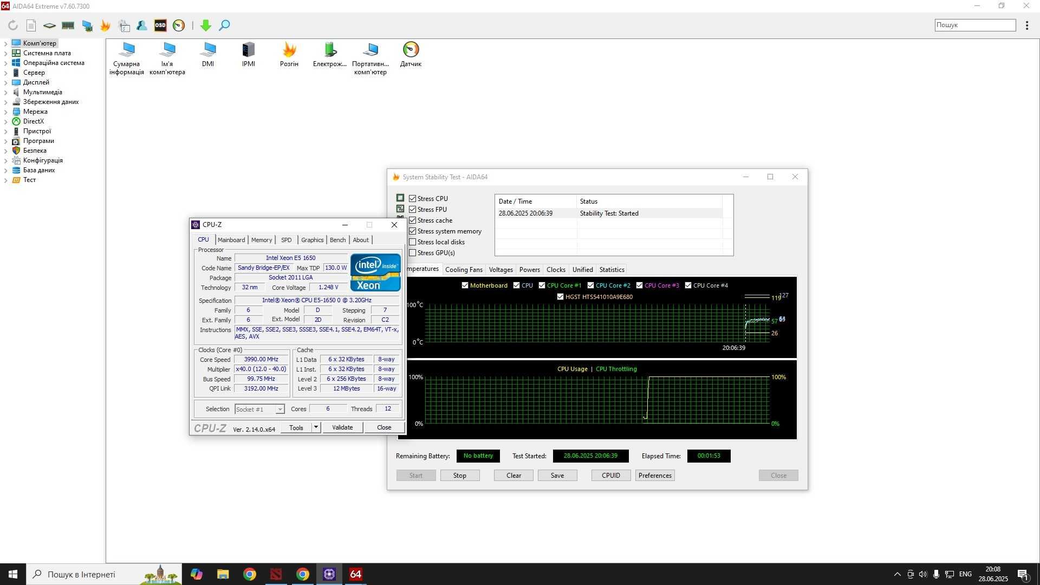Launch System Stability Test flame toolbar icon
Screen dimensions: 1040x585
pos(105,25)
